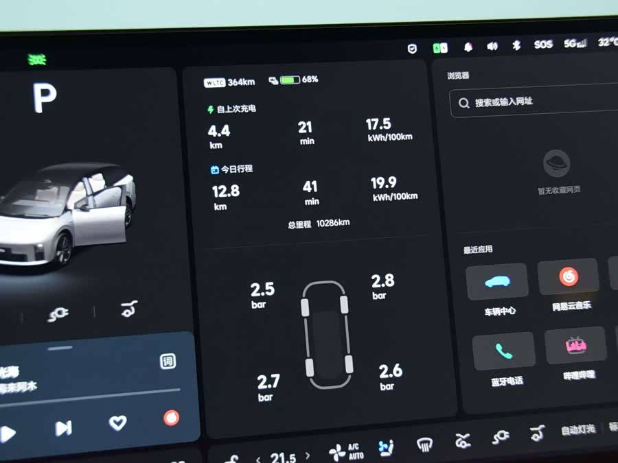618x463 pixels.
Task: Tap the P gear indicator
Action: tap(45, 98)
